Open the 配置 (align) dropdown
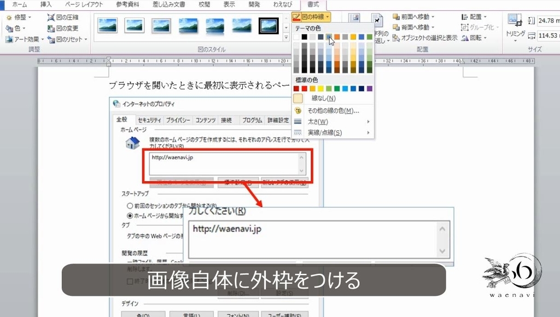The image size is (560, 317). pos(474,17)
